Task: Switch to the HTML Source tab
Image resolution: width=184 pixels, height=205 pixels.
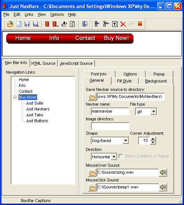Action: pos(43,63)
